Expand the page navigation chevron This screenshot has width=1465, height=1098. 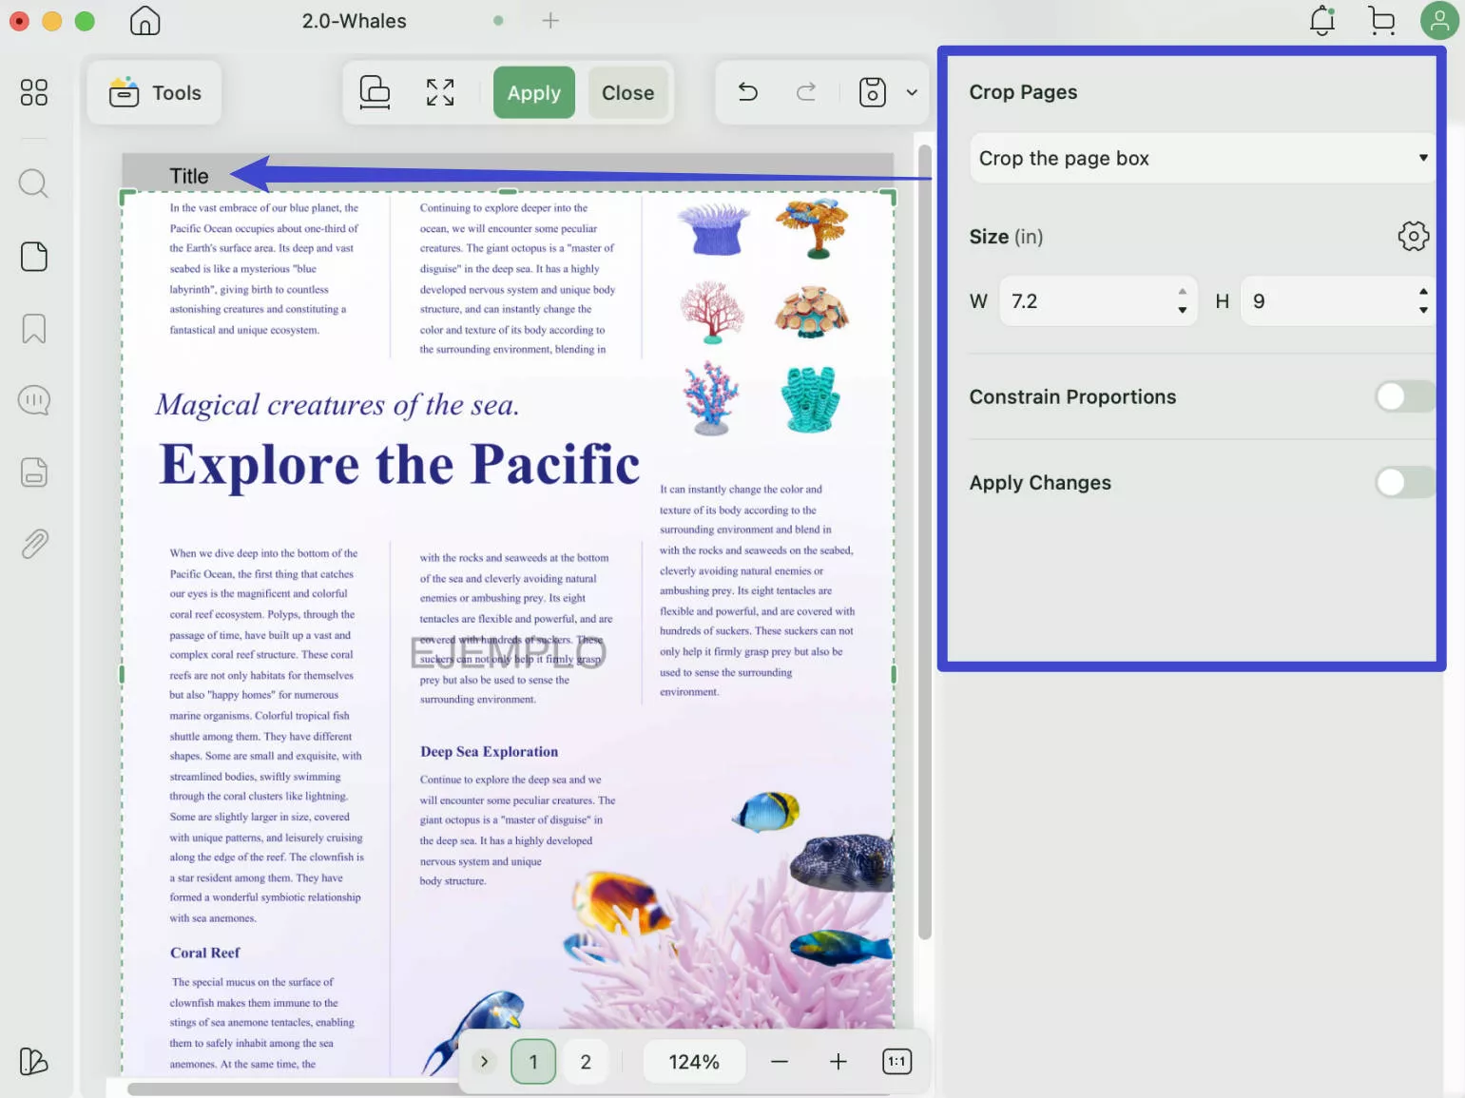485,1061
